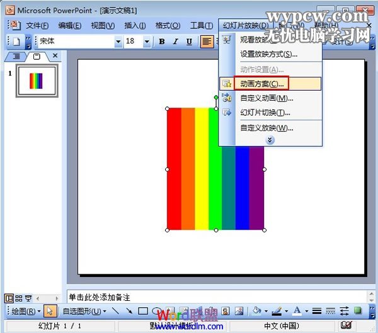The image size is (378, 333).
Task: Choose 自定义放映(W)... menu entry
Action: tap(270, 128)
